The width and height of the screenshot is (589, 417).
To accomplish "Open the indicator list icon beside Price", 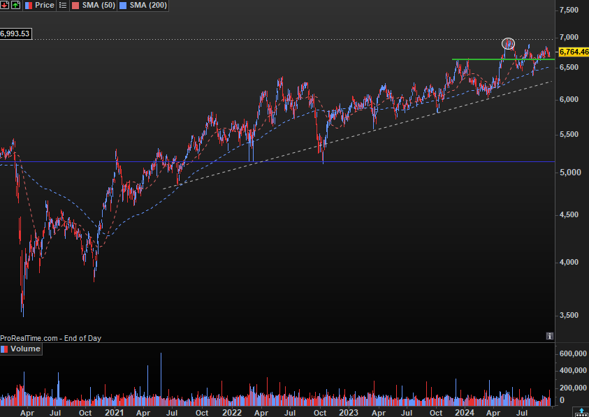I will [63, 6].
